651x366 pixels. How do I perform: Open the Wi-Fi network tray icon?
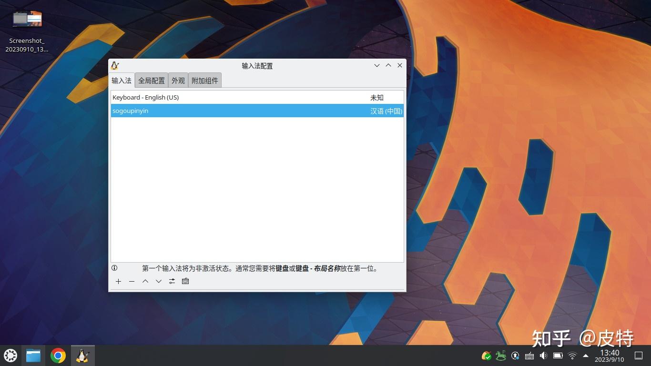point(572,356)
